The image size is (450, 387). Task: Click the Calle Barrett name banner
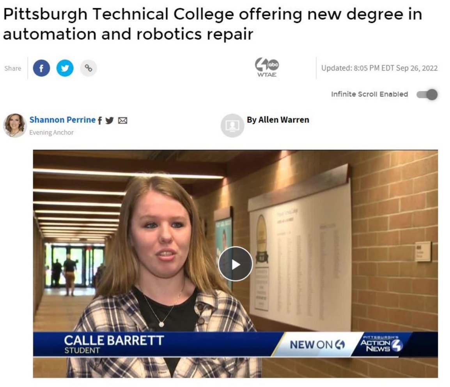[114, 344]
